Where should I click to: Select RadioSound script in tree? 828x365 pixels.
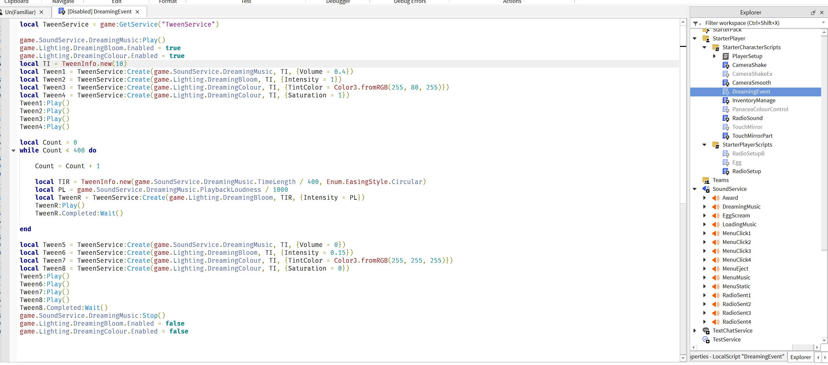click(x=747, y=118)
